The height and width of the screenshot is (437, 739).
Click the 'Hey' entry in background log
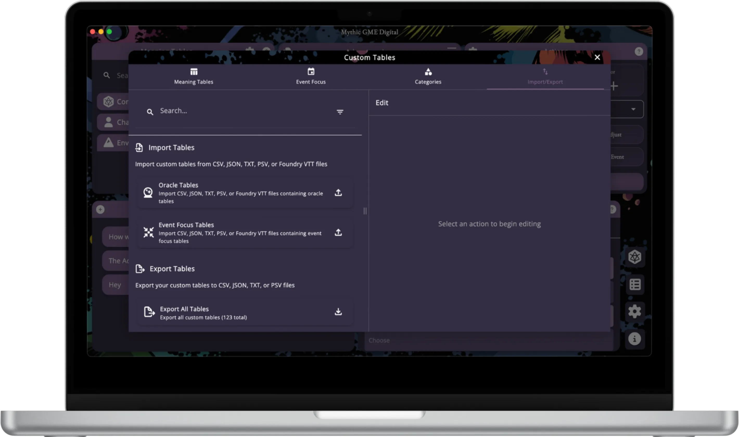tap(115, 285)
